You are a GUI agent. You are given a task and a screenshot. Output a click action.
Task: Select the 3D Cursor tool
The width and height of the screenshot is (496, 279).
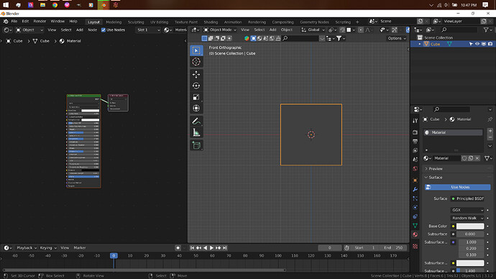196,62
